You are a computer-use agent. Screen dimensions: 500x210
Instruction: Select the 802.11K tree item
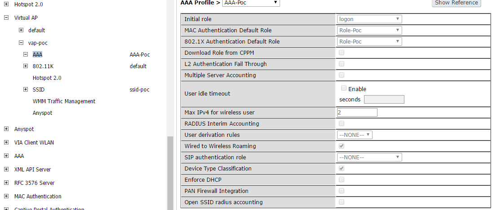[x=44, y=66]
